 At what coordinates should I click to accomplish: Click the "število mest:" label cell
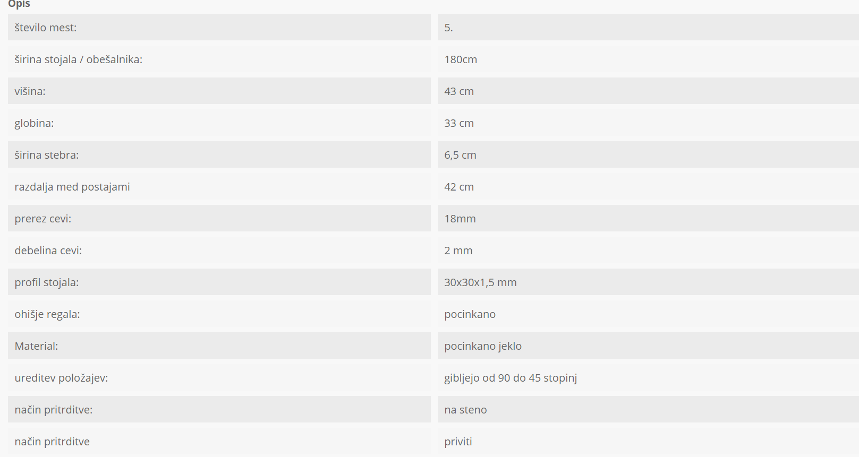[46, 28]
